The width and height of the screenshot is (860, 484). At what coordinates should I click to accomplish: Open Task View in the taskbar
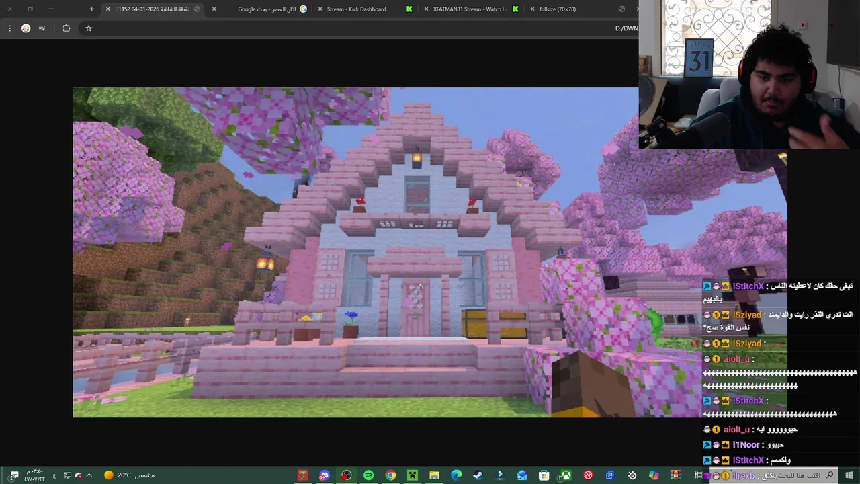[x=698, y=475]
